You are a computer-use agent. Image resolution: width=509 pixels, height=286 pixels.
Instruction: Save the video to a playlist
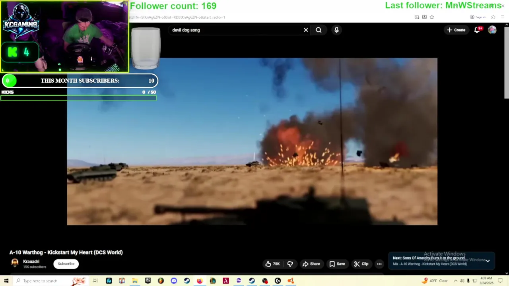(337, 264)
